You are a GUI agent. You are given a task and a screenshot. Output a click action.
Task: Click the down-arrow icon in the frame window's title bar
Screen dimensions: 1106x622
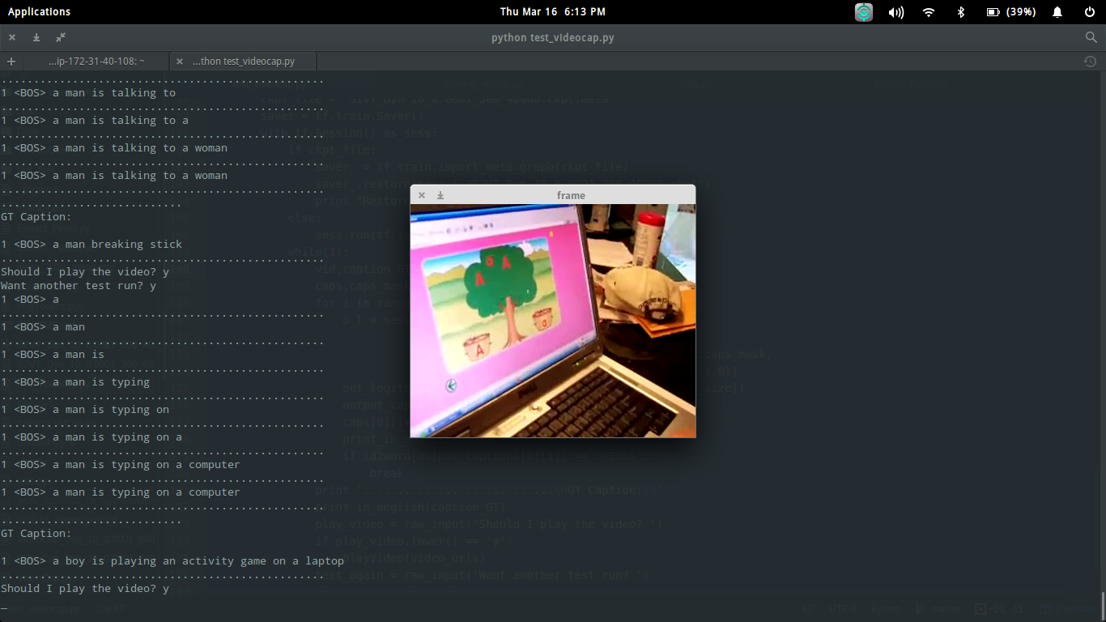[440, 195]
